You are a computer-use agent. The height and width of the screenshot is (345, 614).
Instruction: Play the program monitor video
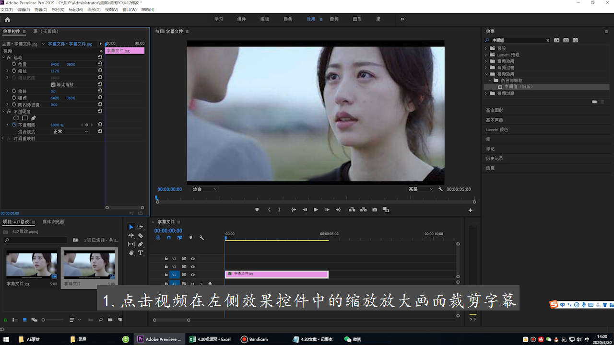coord(316,210)
